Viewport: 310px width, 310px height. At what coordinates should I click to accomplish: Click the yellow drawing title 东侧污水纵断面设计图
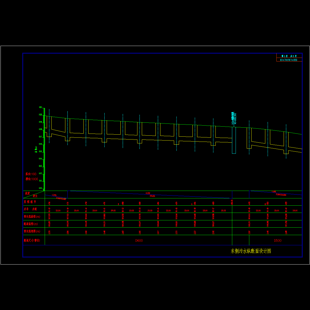pos(251,251)
